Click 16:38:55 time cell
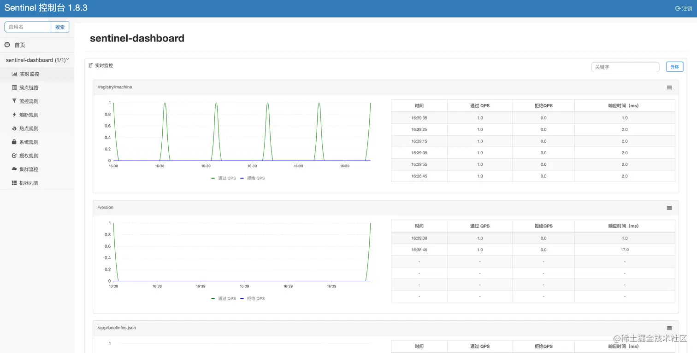Image resolution: width=697 pixels, height=353 pixels. coord(419,164)
